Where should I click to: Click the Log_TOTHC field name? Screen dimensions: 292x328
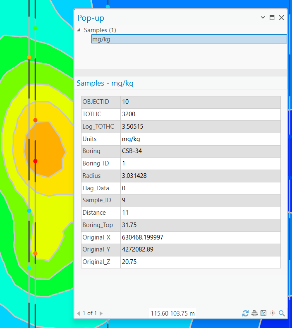pos(98,127)
